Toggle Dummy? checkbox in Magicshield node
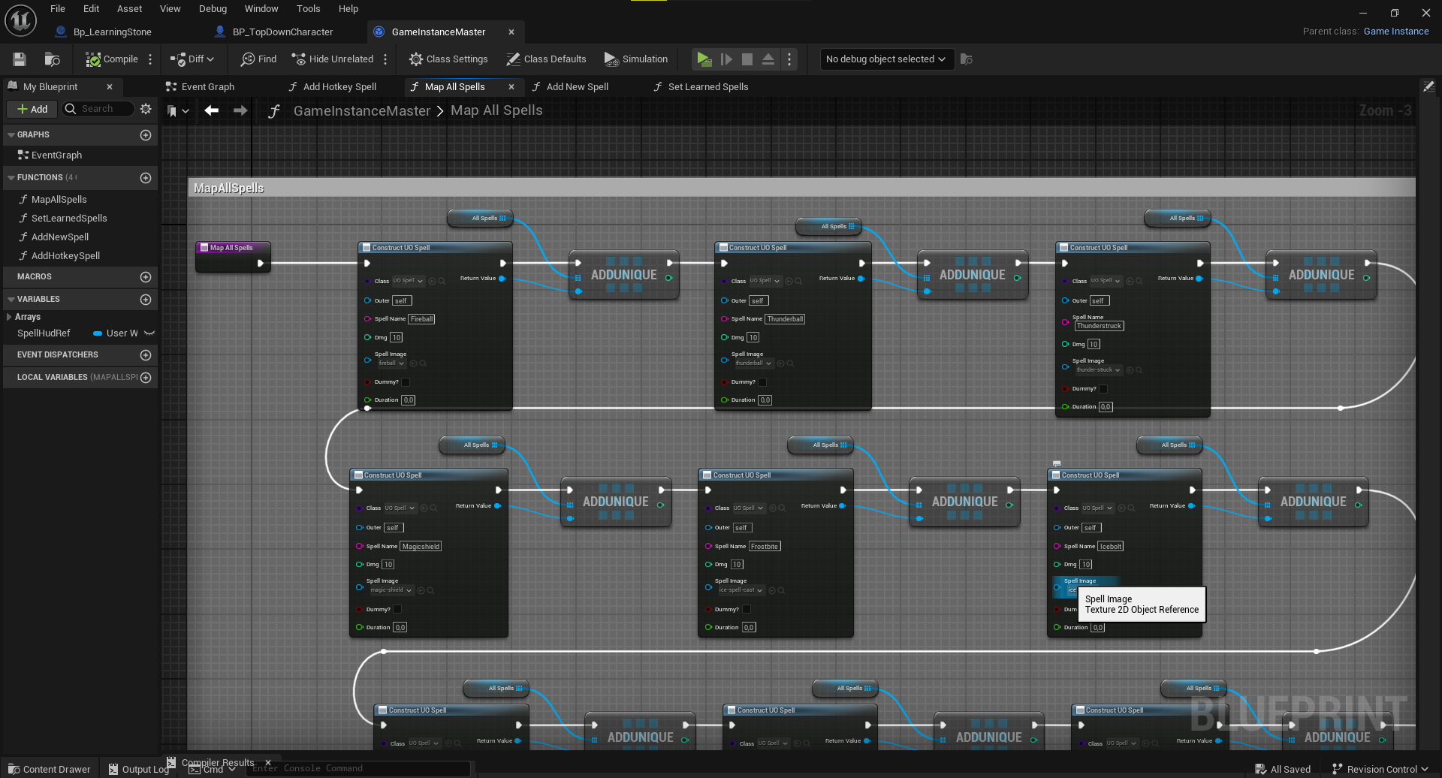Viewport: 1442px width, 778px height. pos(397,610)
